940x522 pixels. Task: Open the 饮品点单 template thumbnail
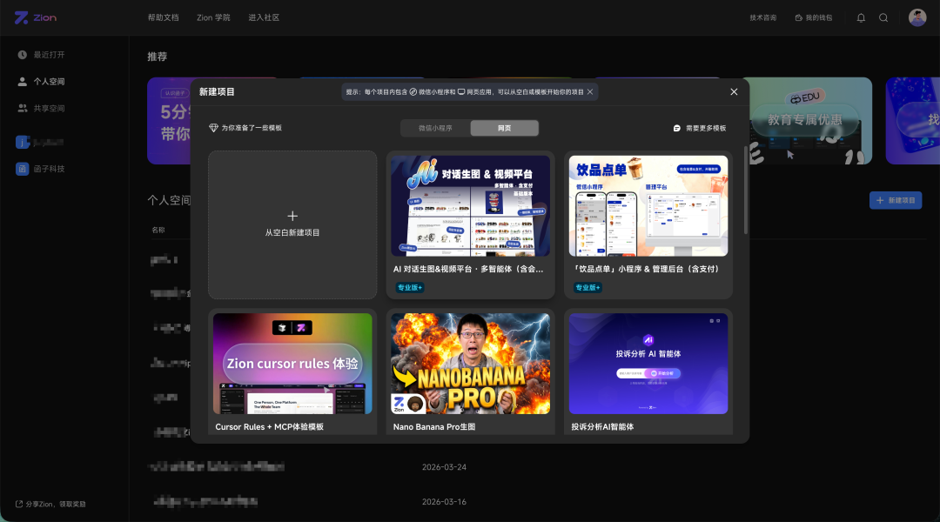pyautogui.click(x=648, y=206)
